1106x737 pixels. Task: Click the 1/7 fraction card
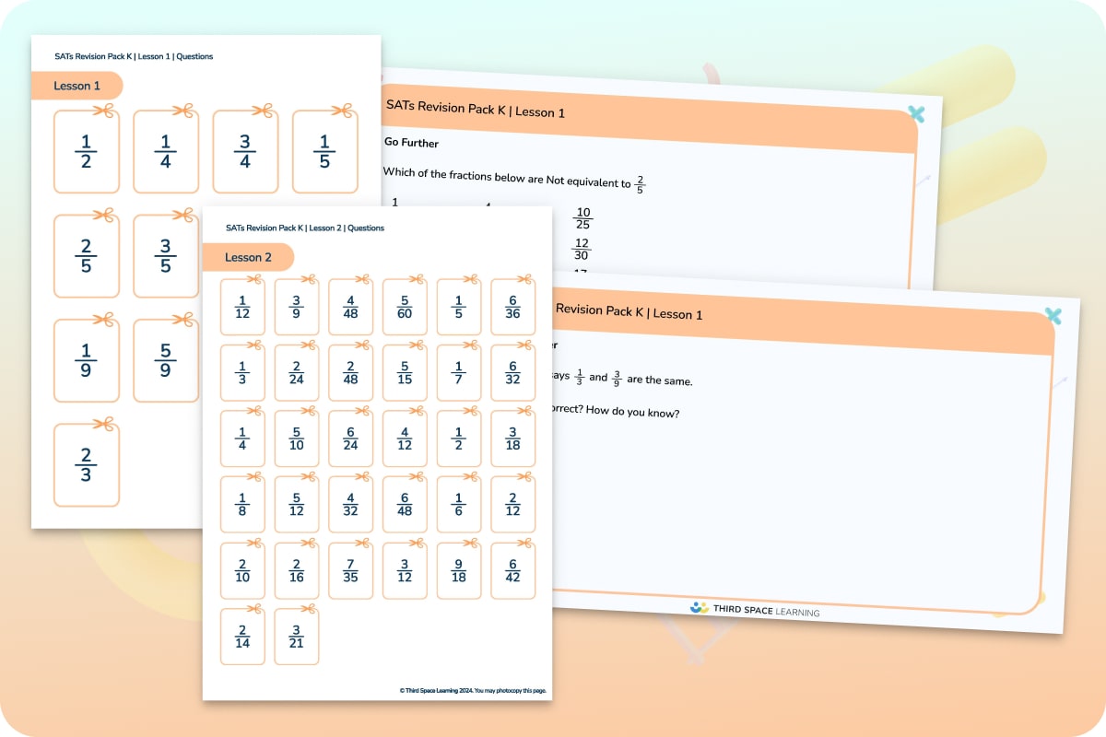tap(459, 373)
